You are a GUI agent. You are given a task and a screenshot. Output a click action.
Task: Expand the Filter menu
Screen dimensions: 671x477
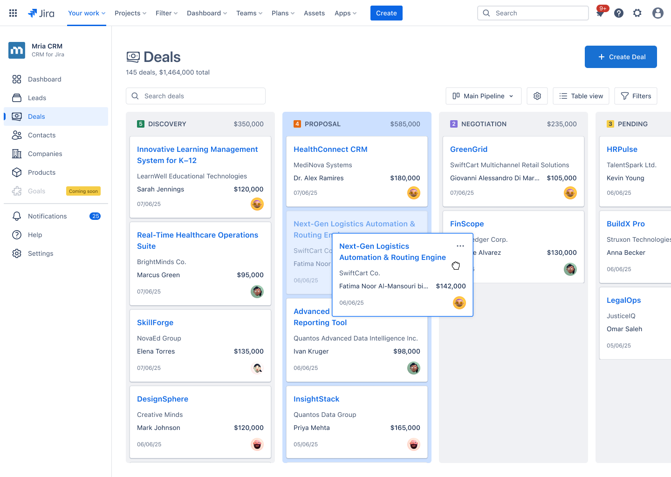click(x=166, y=13)
